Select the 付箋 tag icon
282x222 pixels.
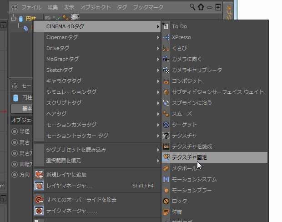[166, 212]
